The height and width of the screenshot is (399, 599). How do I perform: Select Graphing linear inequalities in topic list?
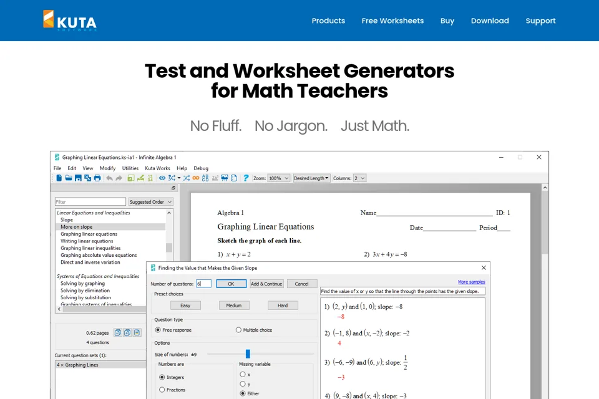click(90, 248)
